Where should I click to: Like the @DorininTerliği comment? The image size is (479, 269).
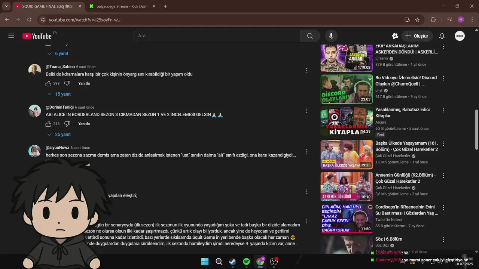click(x=49, y=124)
